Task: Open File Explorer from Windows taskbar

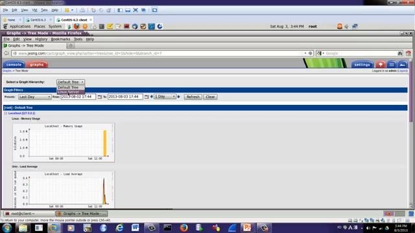Action: point(23,228)
